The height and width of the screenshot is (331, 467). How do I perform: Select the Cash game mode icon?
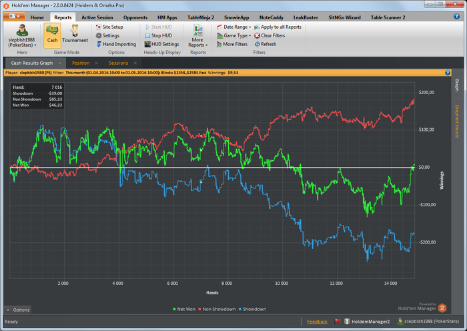(52, 35)
